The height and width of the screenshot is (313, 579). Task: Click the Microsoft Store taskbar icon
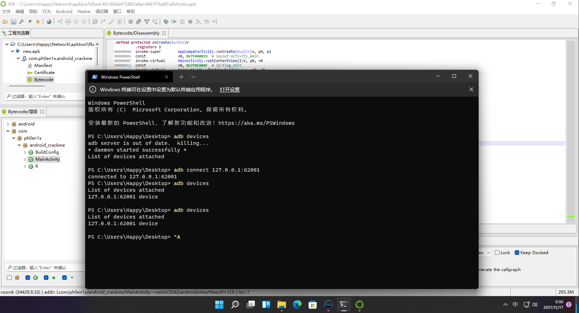coord(313,305)
